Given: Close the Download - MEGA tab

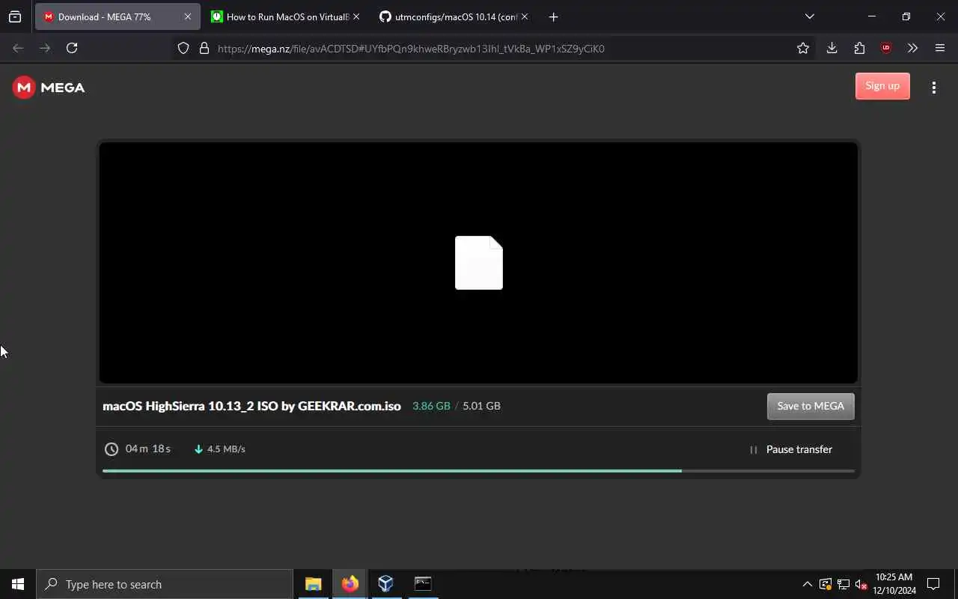Looking at the screenshot, I should [188, 16].
